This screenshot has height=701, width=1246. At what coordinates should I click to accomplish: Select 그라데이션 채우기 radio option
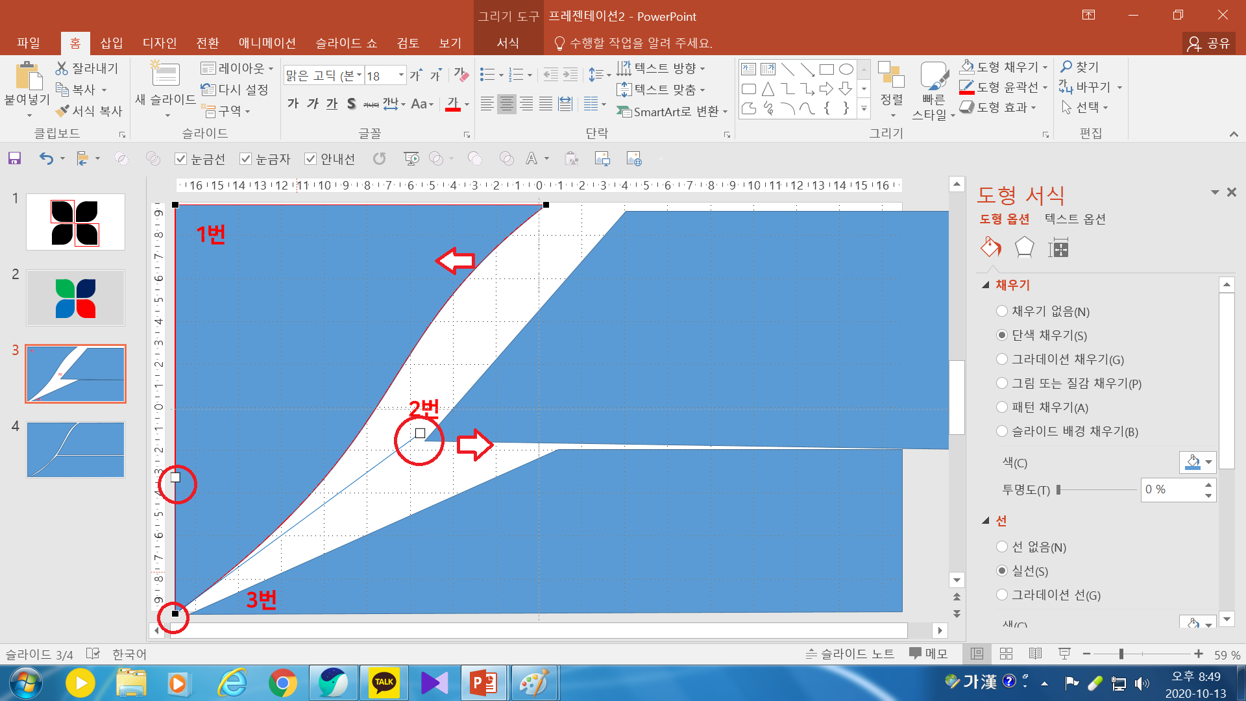(x=1002, y=359)
